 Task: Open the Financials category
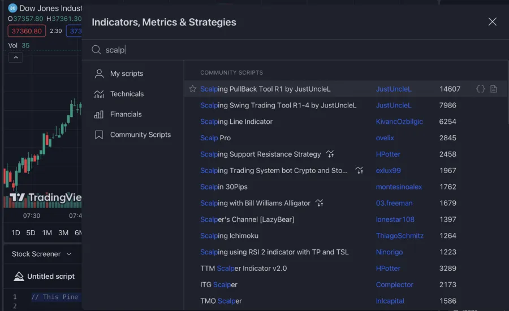126,114
